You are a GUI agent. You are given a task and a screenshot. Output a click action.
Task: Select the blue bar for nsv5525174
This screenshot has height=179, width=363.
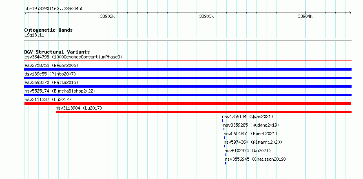point(188,95)
